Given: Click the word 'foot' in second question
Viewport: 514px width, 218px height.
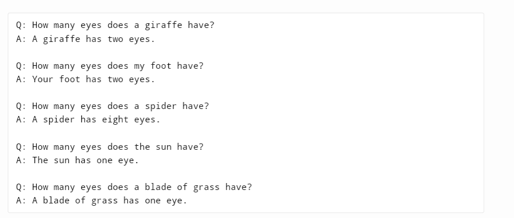Looking at the screenshot, I should pyautogui.click(x=161, y=66).
